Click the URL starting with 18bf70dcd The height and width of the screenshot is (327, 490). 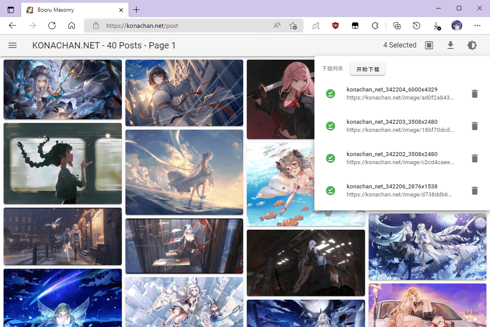click(400, 130)
